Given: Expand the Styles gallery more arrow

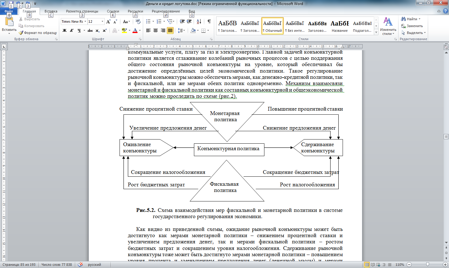Looking at the screenshot, I should click(376, 32).
